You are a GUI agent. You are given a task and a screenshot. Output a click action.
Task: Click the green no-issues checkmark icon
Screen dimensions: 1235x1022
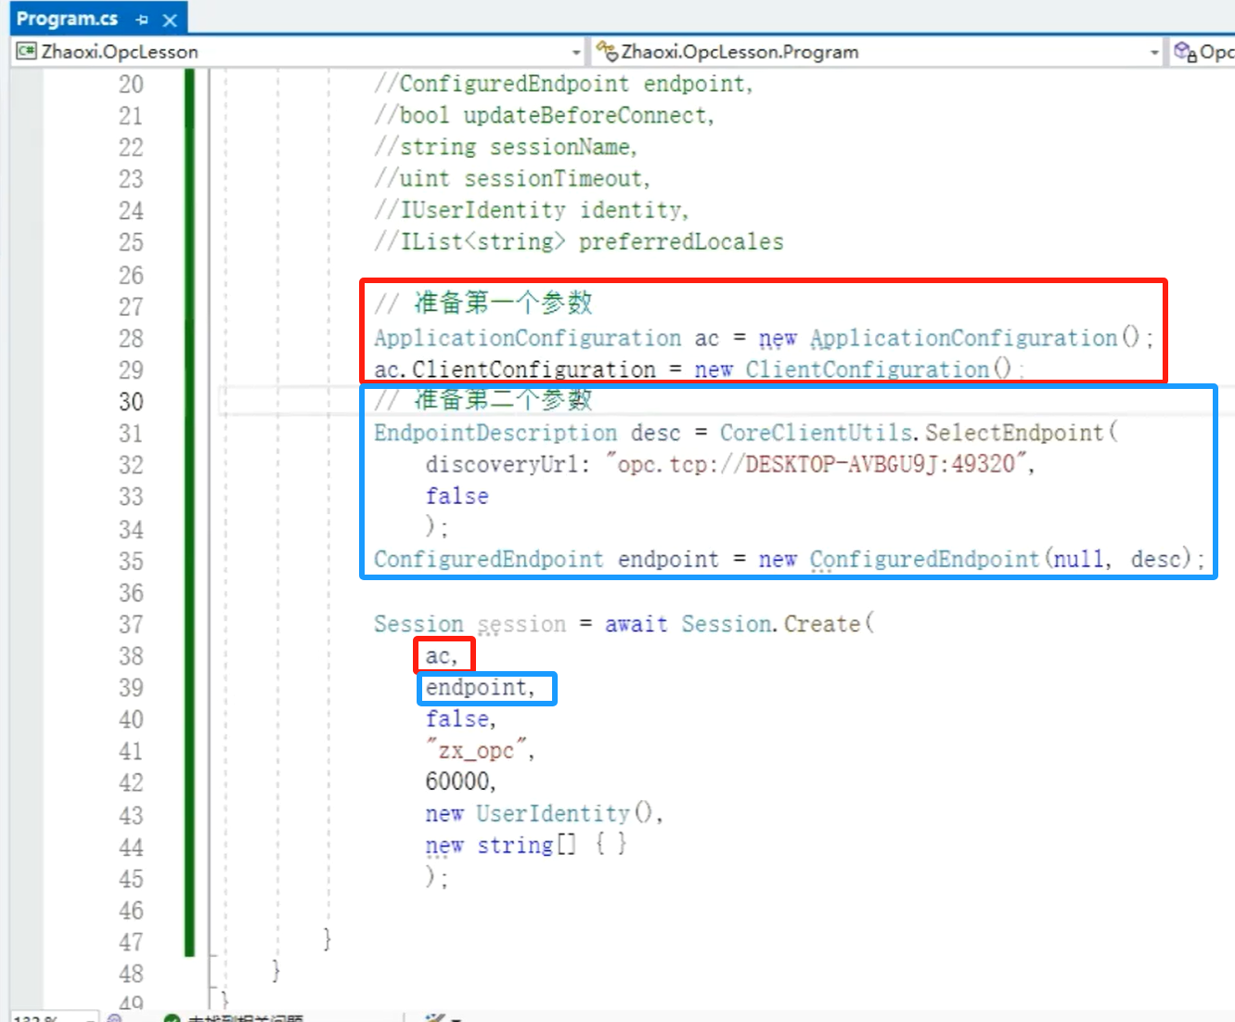[172, 1018]
